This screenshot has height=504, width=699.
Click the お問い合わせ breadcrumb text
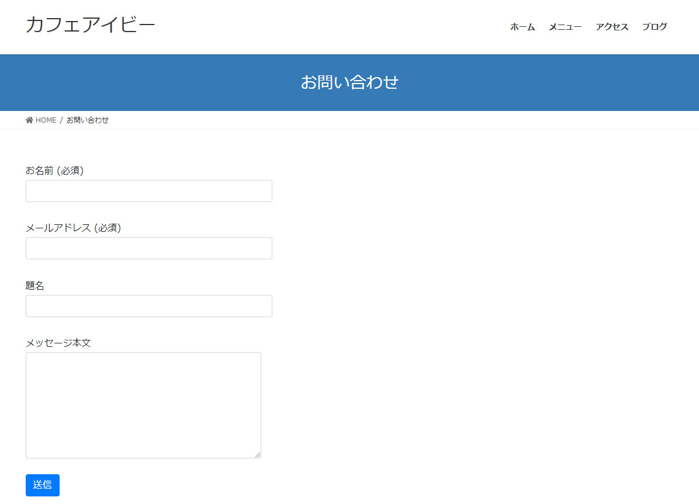point(88,120)
